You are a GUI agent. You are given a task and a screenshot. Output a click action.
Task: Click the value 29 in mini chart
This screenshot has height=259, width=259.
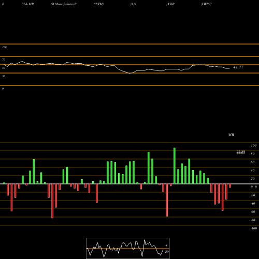[167, 252]
